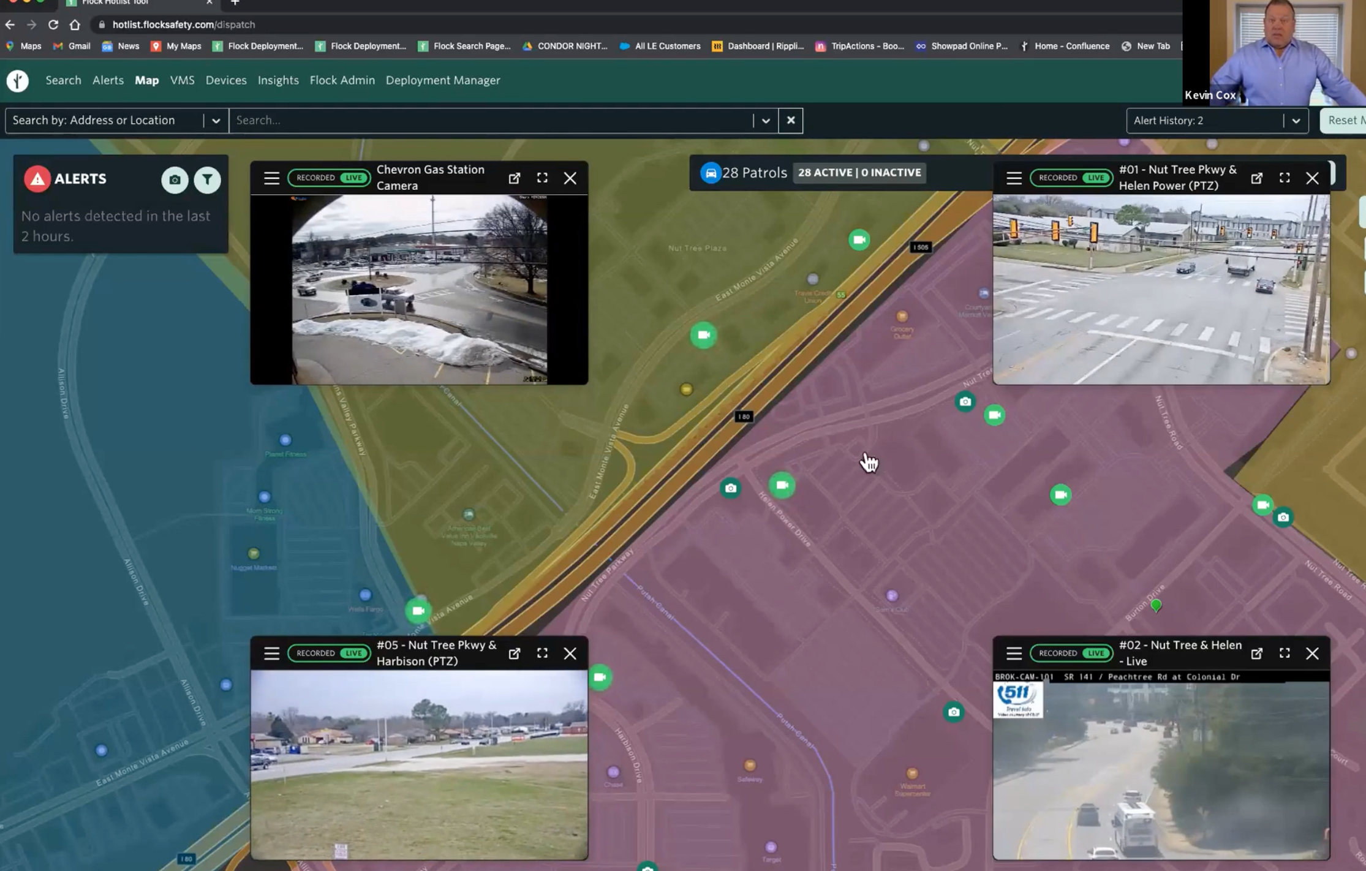This screenshot has width=1366, height=871.
Task: Switch #01 Nut Tree Helen Power to RECORDED
Action: click(1057, 178)
